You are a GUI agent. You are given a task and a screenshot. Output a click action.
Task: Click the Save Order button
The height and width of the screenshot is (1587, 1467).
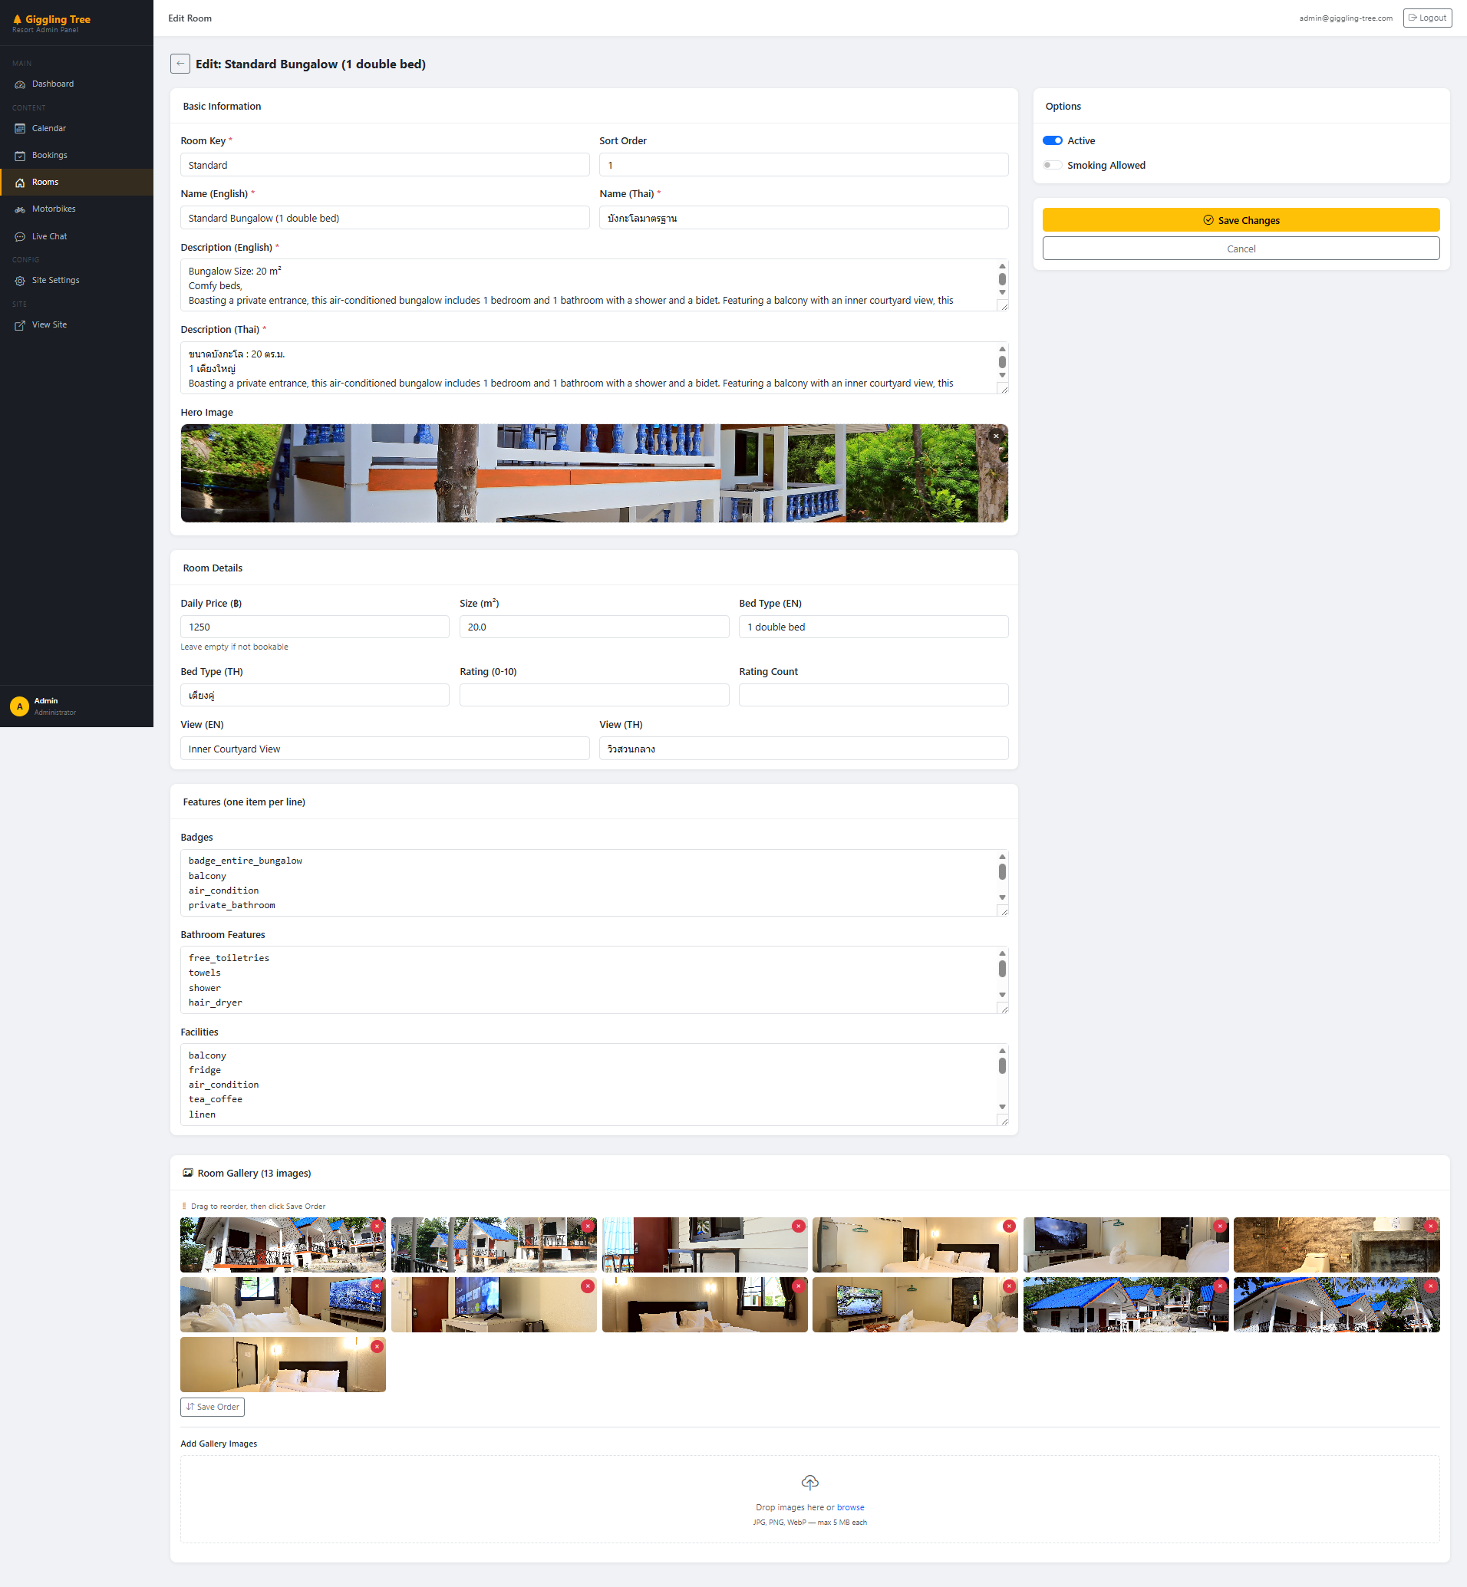pos(212,1407)
